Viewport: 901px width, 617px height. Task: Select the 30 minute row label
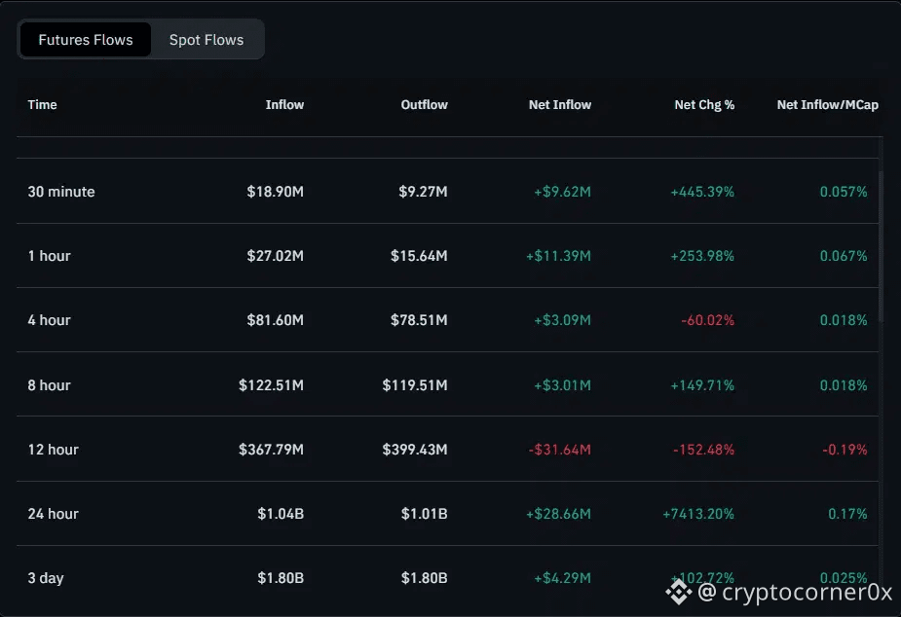61,192
